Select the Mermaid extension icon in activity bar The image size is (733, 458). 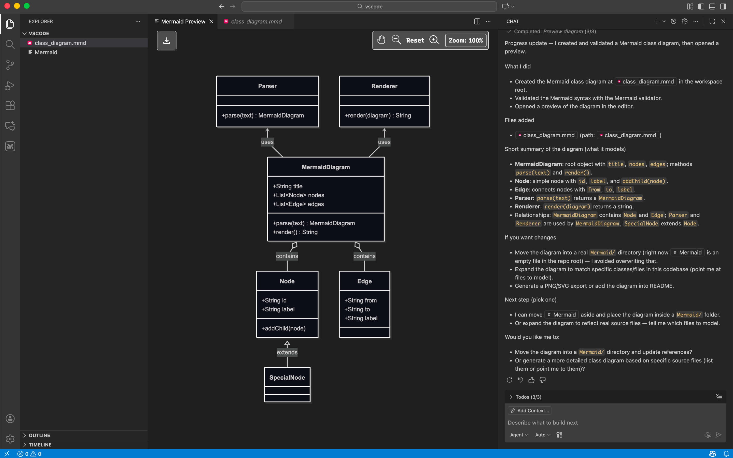pos(10,146)
